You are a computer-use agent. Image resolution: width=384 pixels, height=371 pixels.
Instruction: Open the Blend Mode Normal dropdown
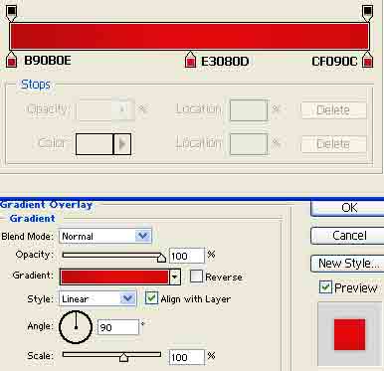pos(105,236)
